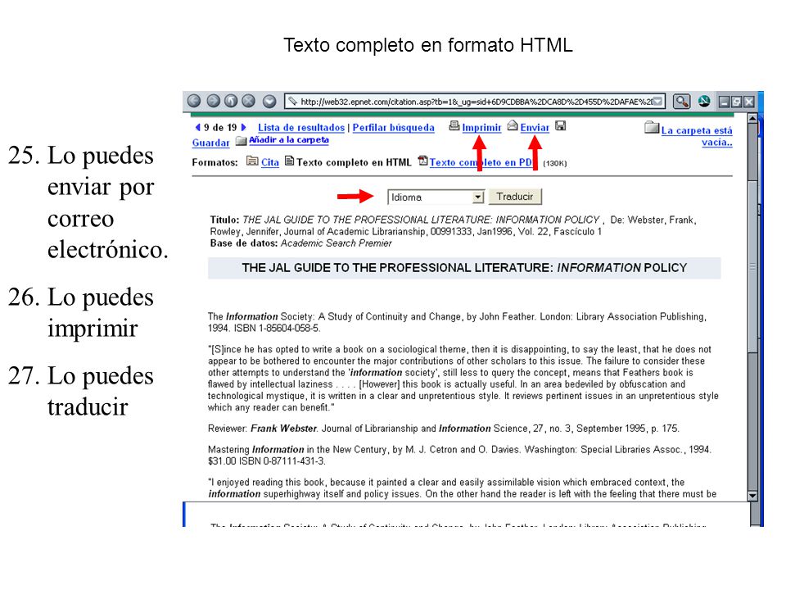Click the magnifying glass search button
Screen dimensions: 786x590
[682, 102]
